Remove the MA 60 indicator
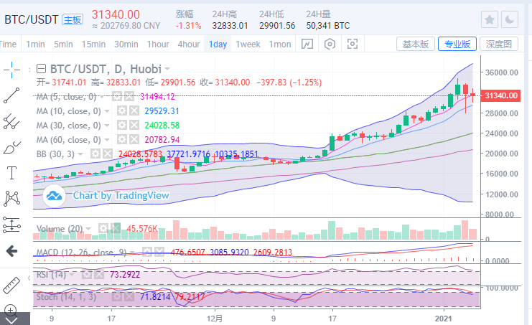Image resolution: width=532 pixels, height=325 pixels. point(134,139)
